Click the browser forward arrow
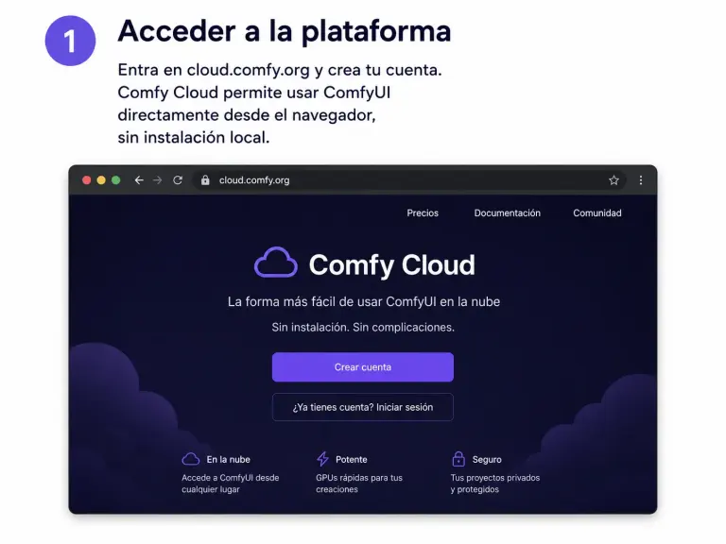Screen dimensions: 726x544 [158, 180]
